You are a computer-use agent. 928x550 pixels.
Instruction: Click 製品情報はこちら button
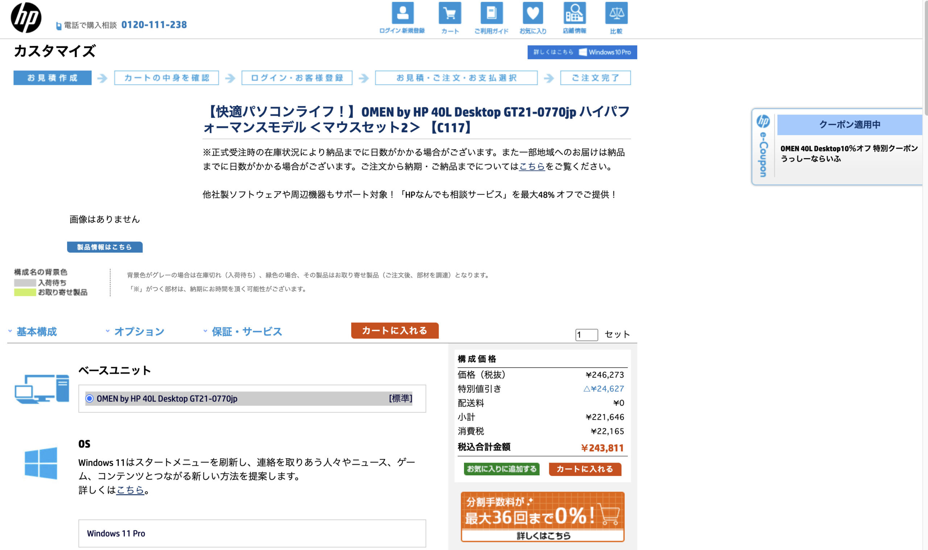tap(104, 247)
